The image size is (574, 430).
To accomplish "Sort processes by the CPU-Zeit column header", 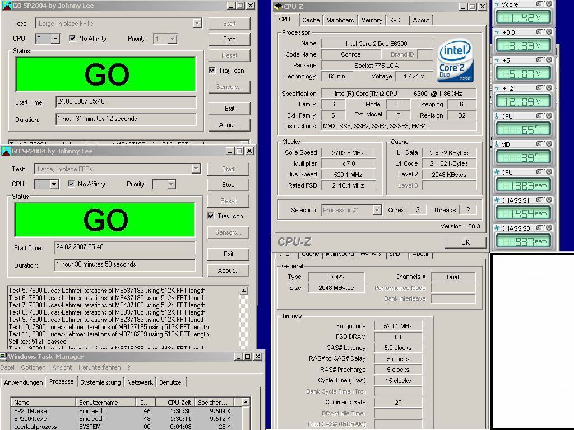I will pyautogui.click(x=175, y=402).
